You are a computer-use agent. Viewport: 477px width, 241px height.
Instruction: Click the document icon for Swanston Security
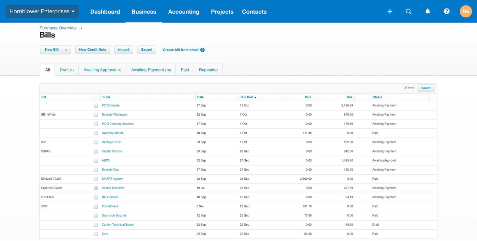96,216
